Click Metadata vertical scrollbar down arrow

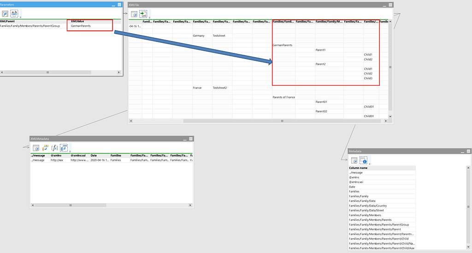tap(468, 247)
